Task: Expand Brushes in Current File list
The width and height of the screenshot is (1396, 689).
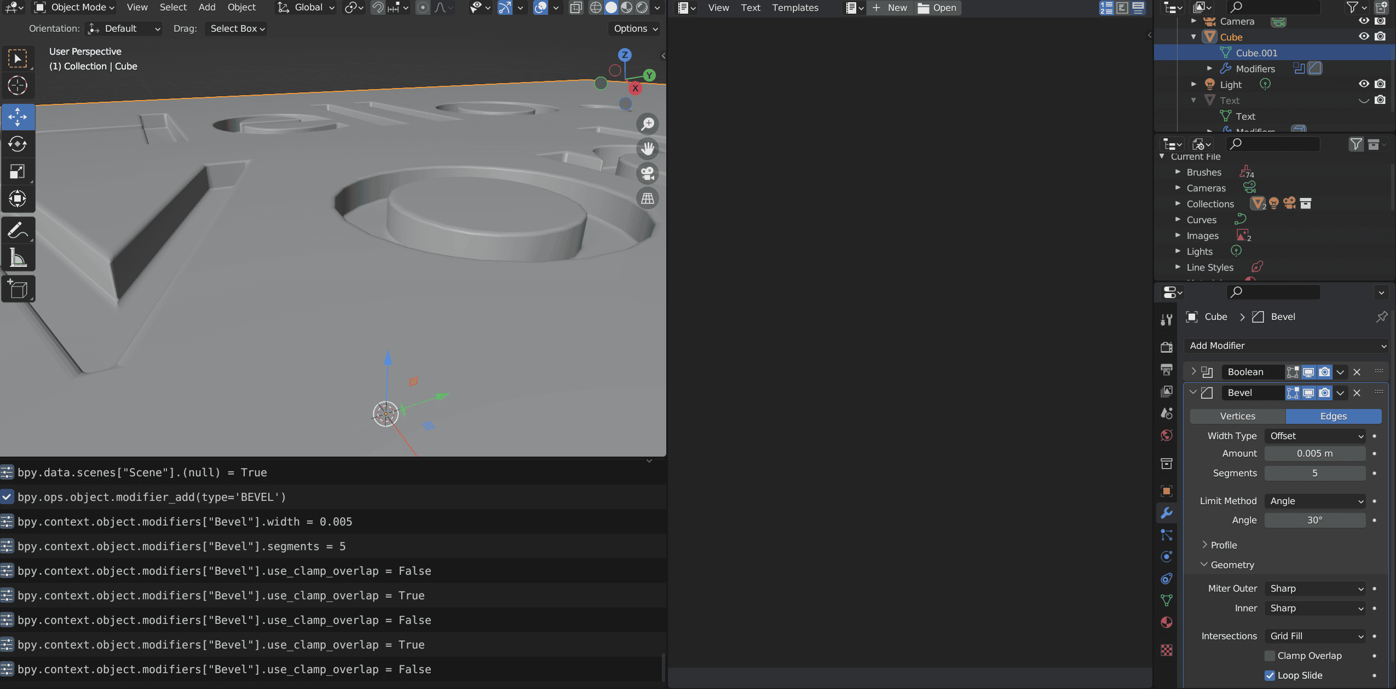Action: click(1178, 172)
